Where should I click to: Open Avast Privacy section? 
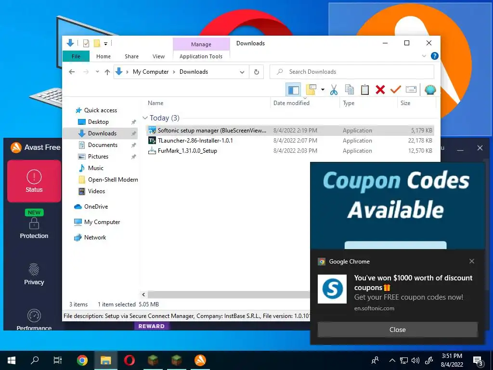(34, 274)
